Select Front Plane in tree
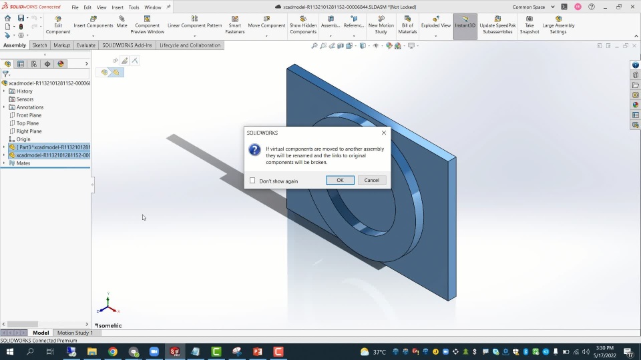641x360 pixels. [29, 115]
